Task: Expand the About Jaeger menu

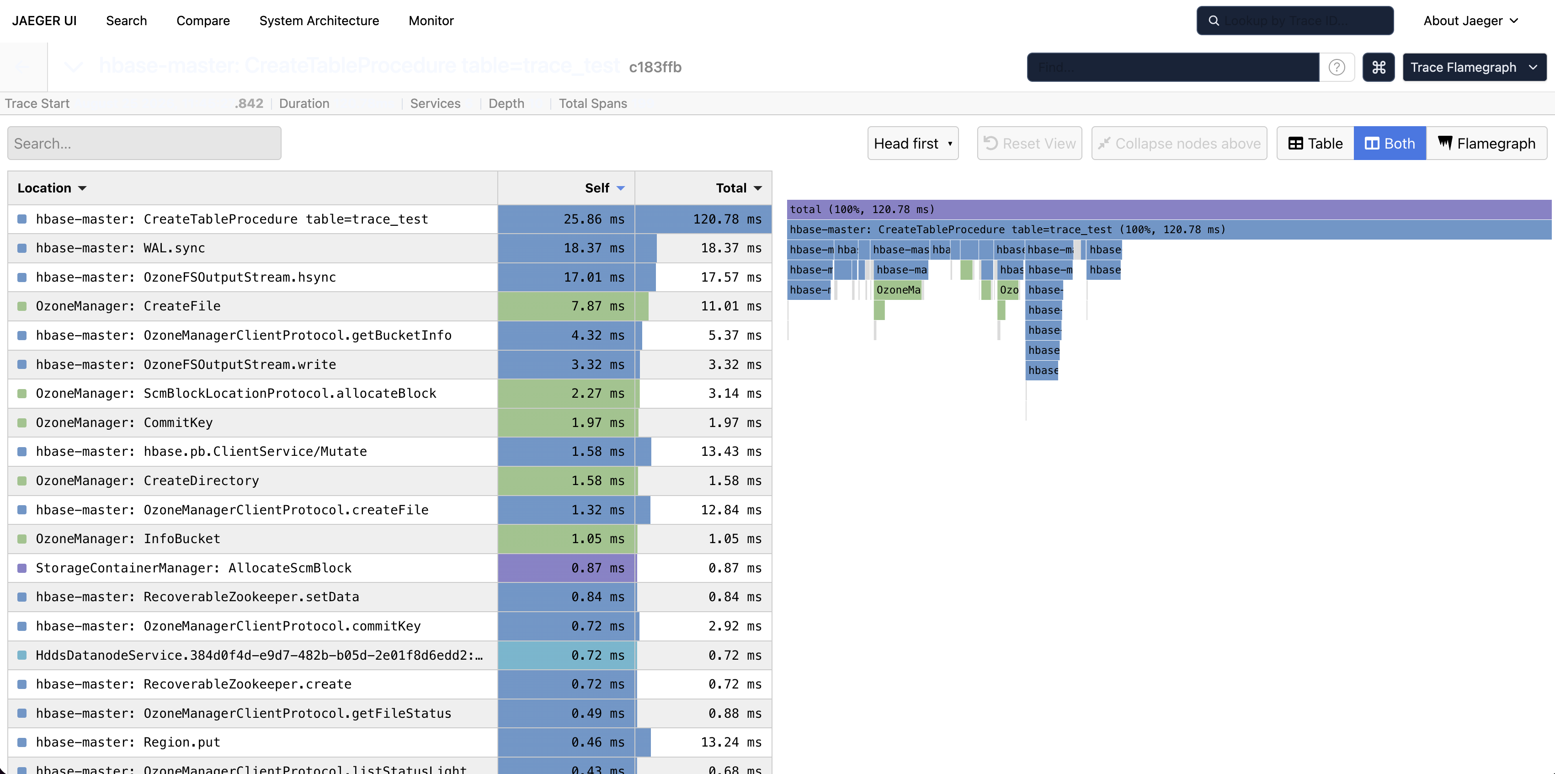Action: (1470, 21)
